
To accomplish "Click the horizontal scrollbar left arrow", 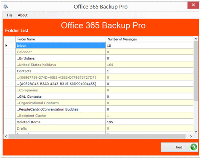I will pyautogui.click(x=6, y=136).
